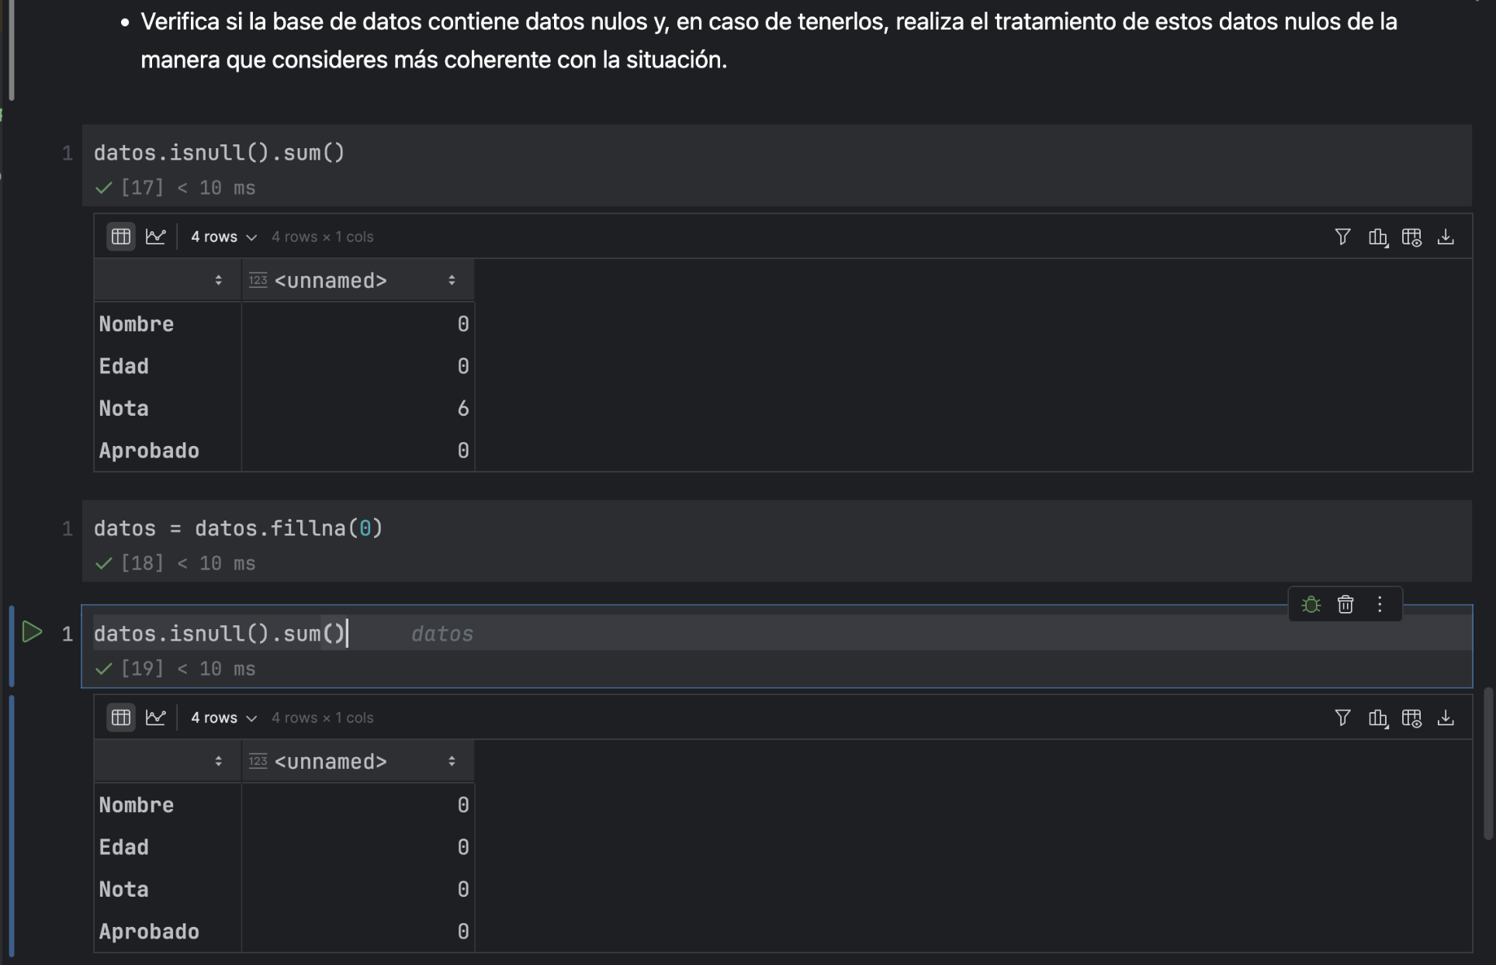Select Nombre row in second output table

pos(285,805)
